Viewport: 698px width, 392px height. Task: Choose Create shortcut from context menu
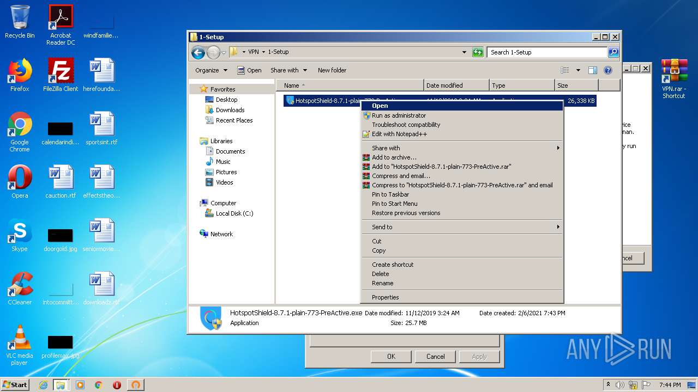click(462, 265)
